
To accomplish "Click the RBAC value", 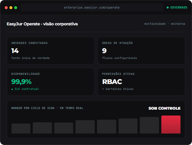I will coord(112,82).
